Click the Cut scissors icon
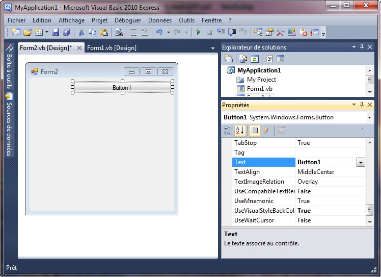Screen dimensions: 381x277 coord(81,32)
